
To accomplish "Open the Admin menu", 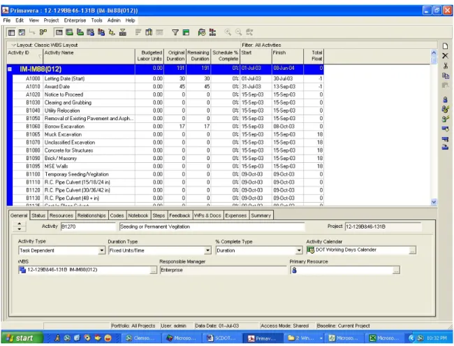I will (114, 20).
